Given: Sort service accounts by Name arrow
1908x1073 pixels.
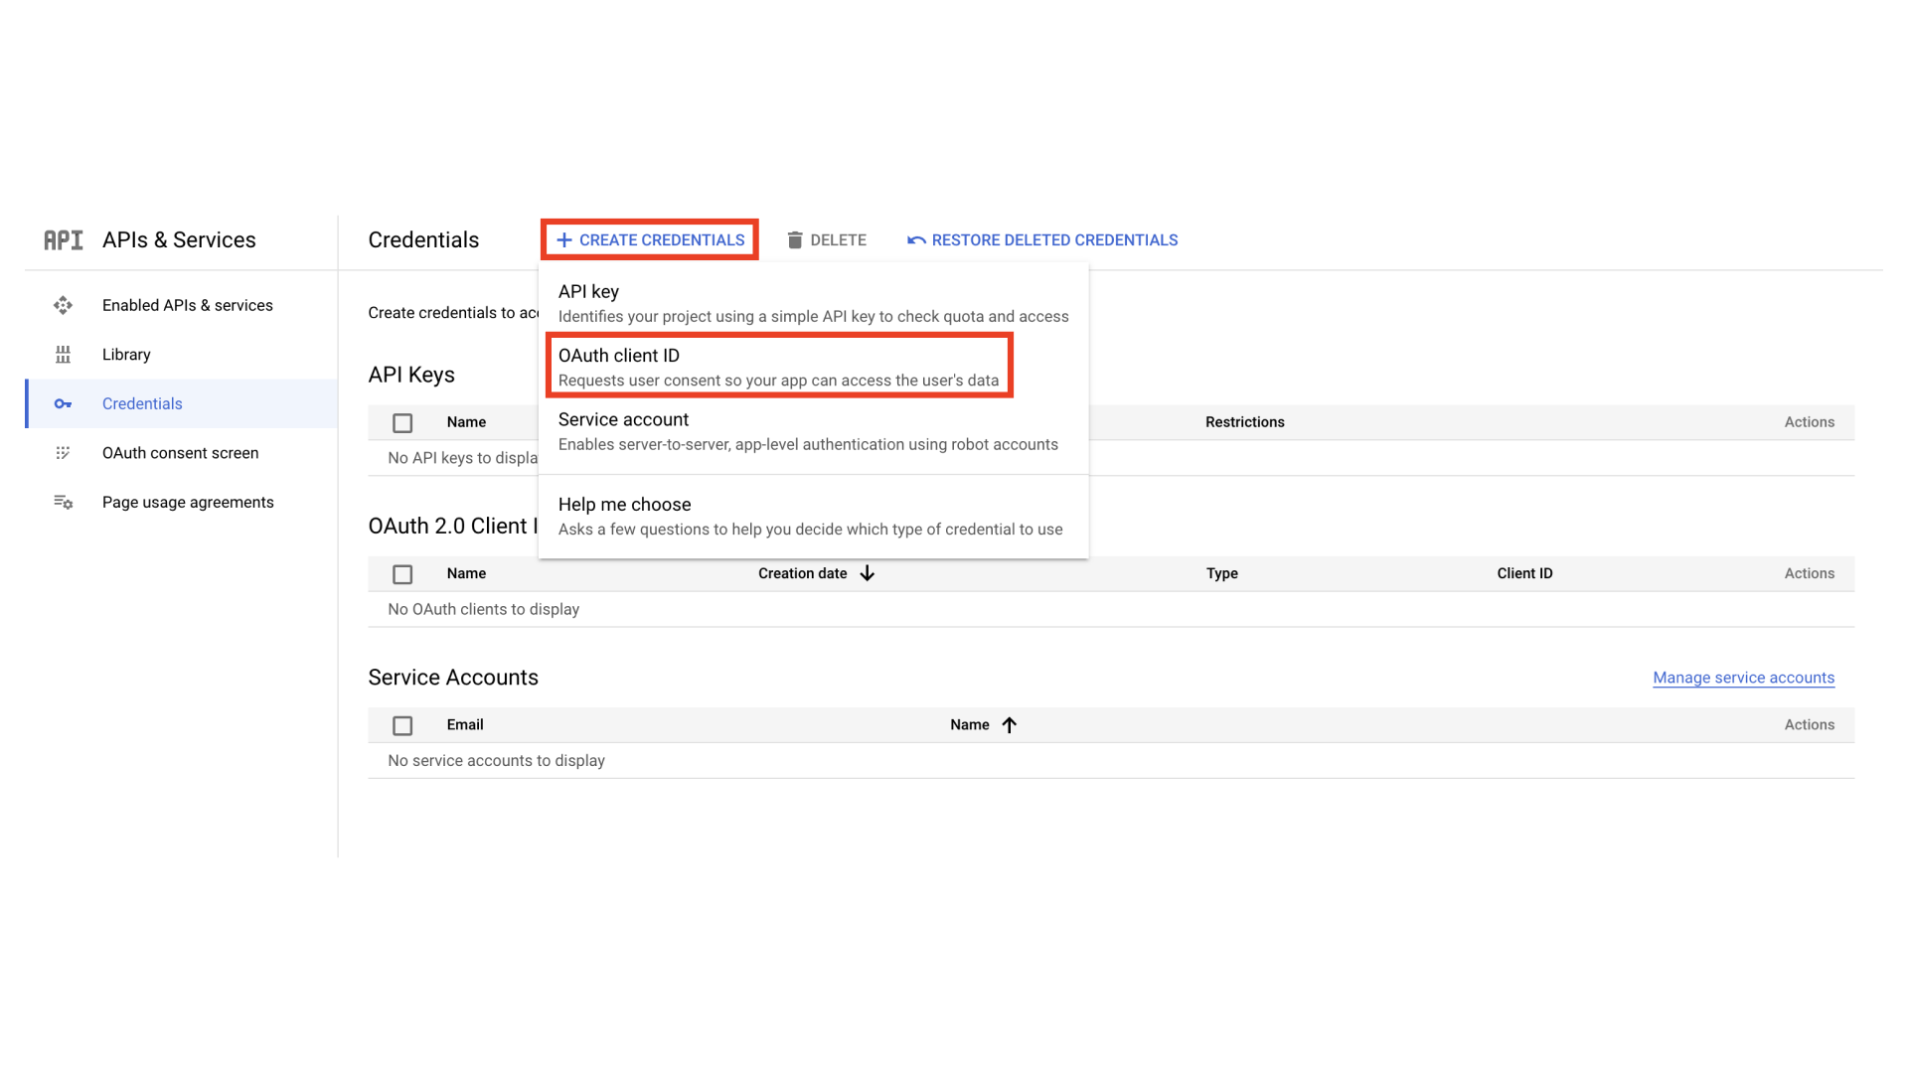Looking at the screenshot, I should coord(1009,725).
